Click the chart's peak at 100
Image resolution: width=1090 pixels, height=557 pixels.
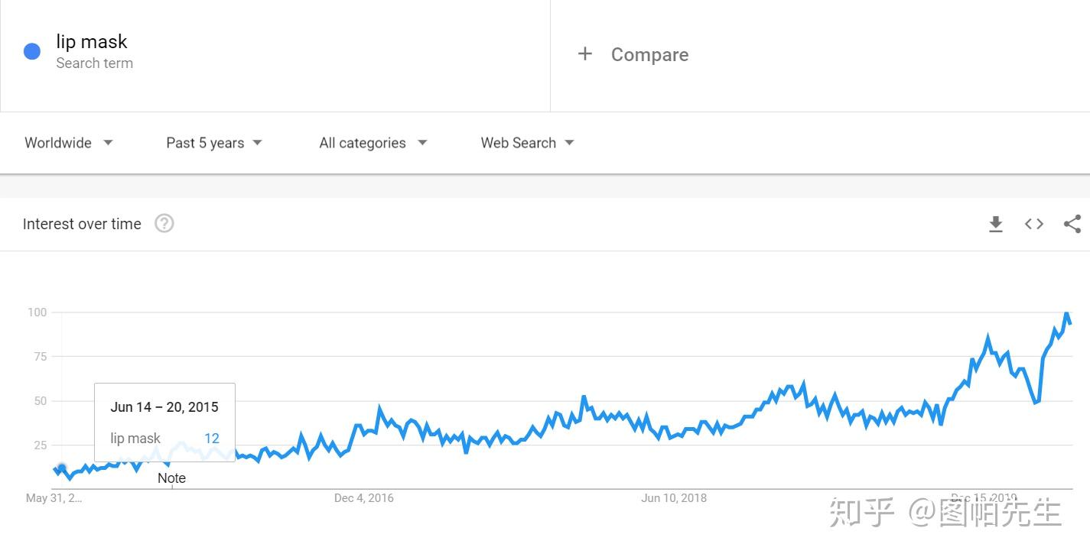coord(1066,313)
